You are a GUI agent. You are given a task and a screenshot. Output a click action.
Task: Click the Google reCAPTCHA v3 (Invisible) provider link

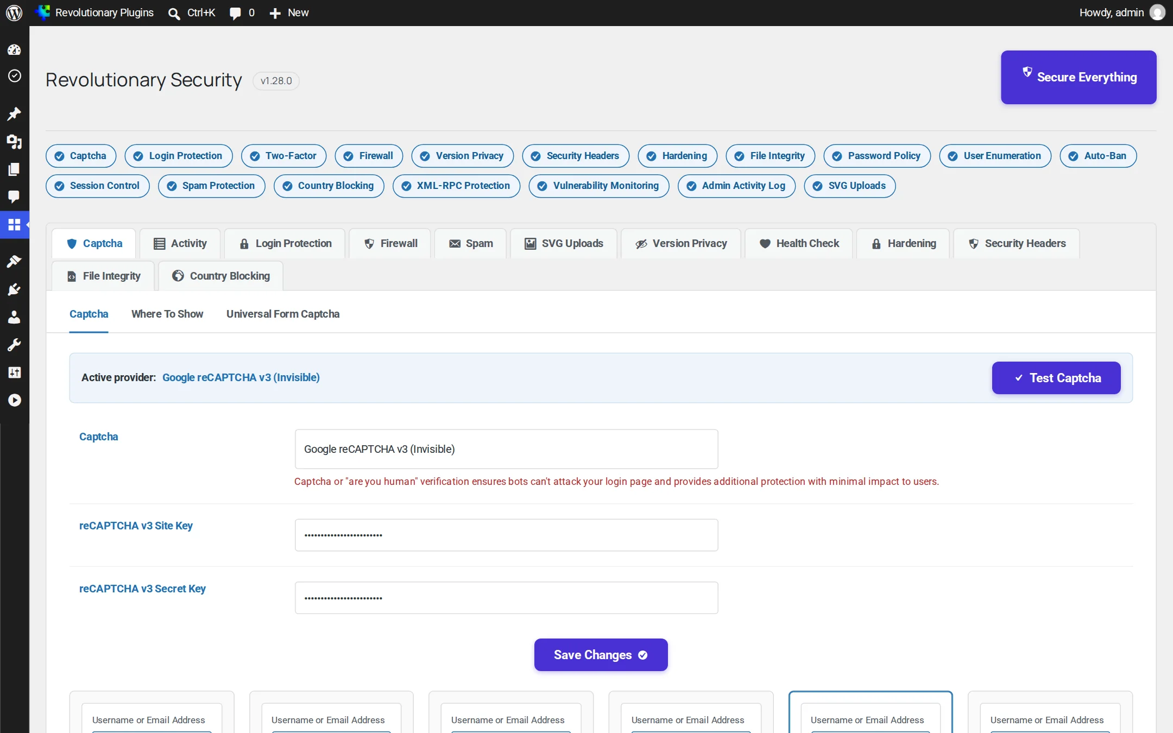point(241,378)
